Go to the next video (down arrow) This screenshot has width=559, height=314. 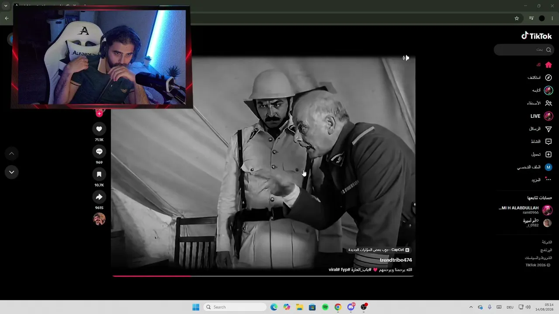pyautogui.click(x=12, y=172)
